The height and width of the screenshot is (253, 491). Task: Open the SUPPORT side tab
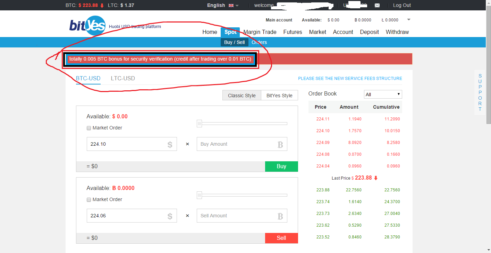(x=480, y=92)
